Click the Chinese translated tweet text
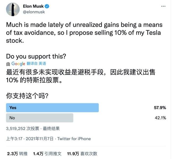The image size is (180, 159). click(80, 76)
